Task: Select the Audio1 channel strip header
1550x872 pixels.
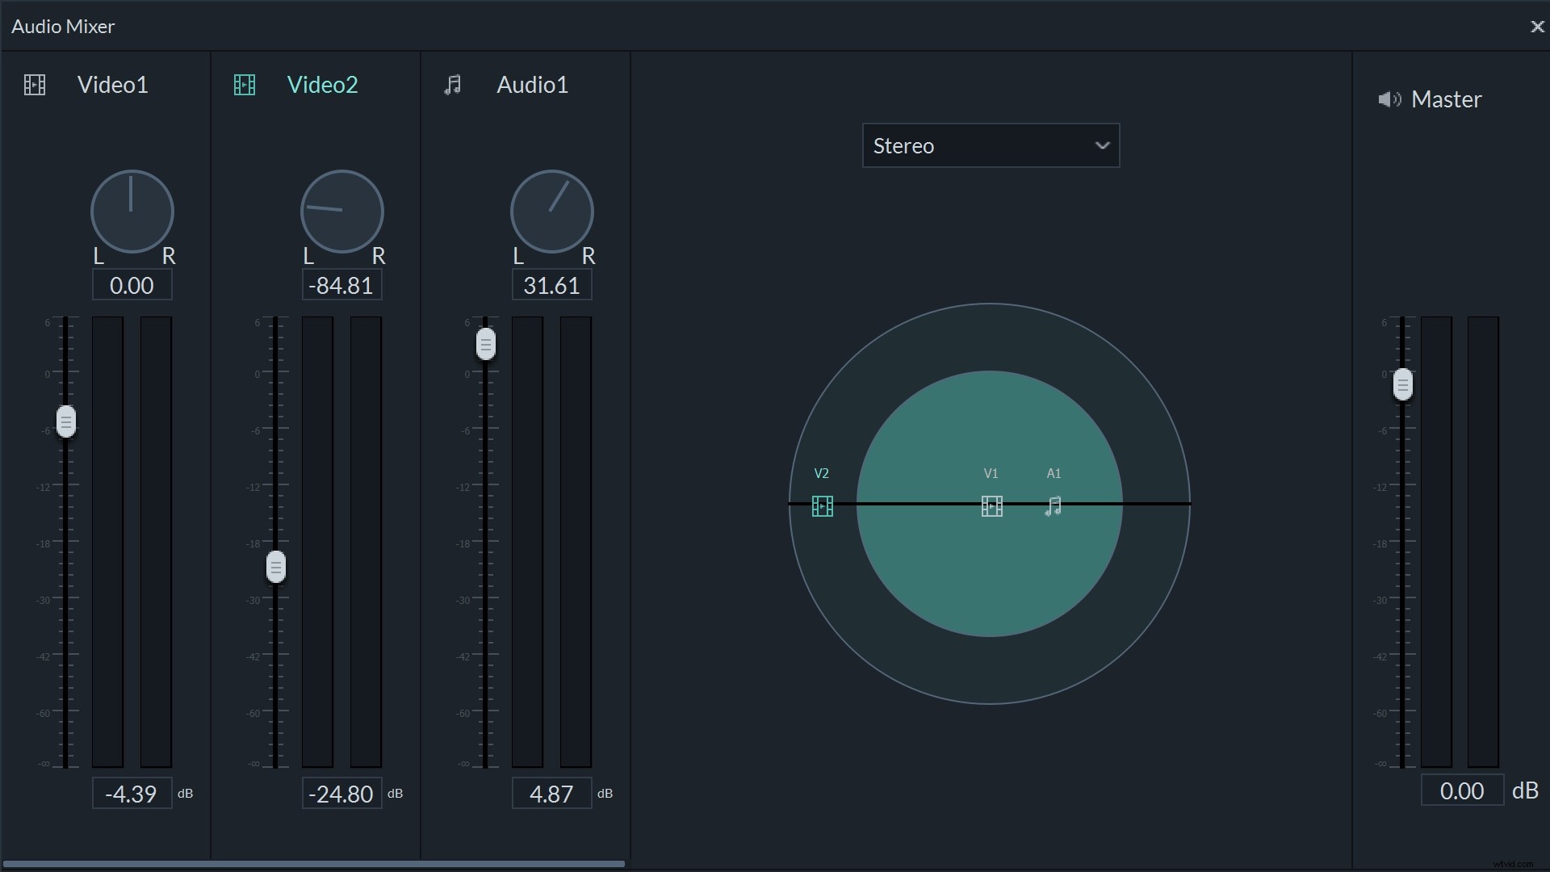Action: 531,84
